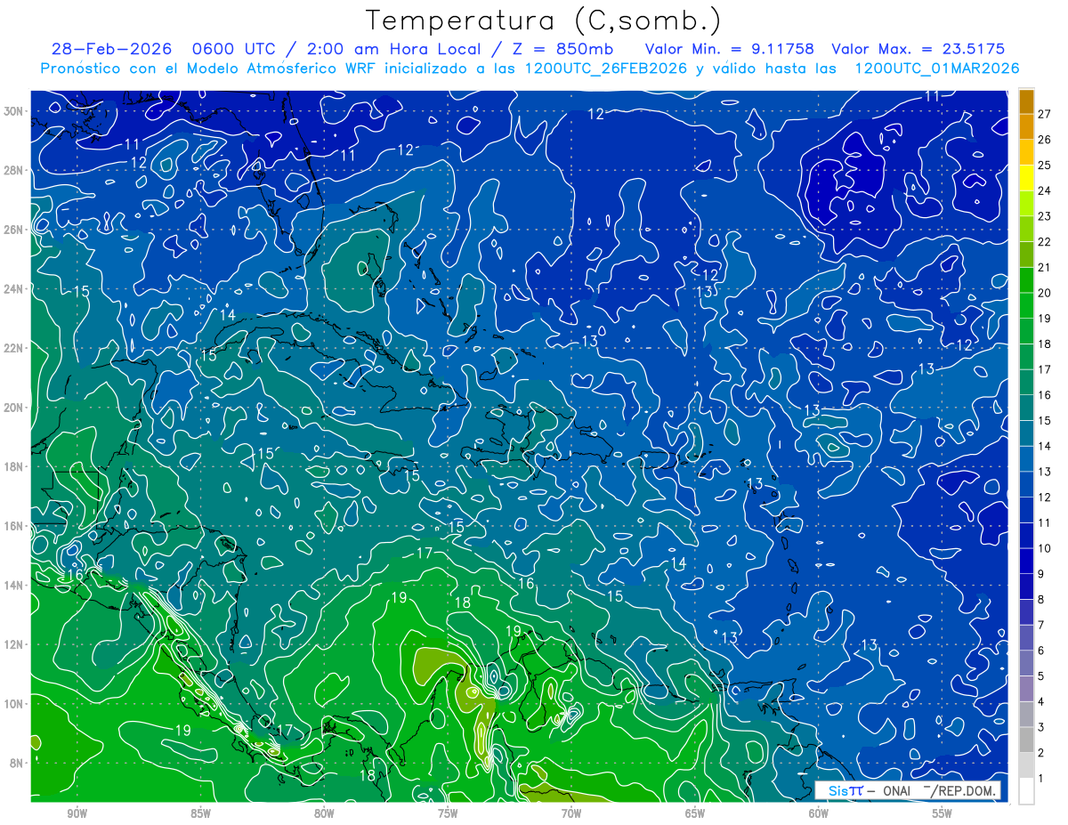Viewport: 1068px width, 825px height.
Task: Click the 14N latitude axis label
Action: (15, 585)
